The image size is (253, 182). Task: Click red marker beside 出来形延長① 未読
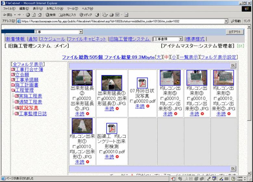[117, 109]
